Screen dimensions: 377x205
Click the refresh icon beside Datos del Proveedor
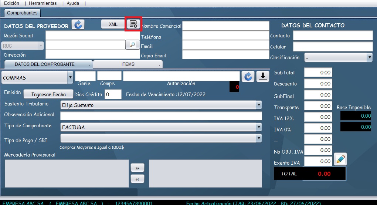78,25
